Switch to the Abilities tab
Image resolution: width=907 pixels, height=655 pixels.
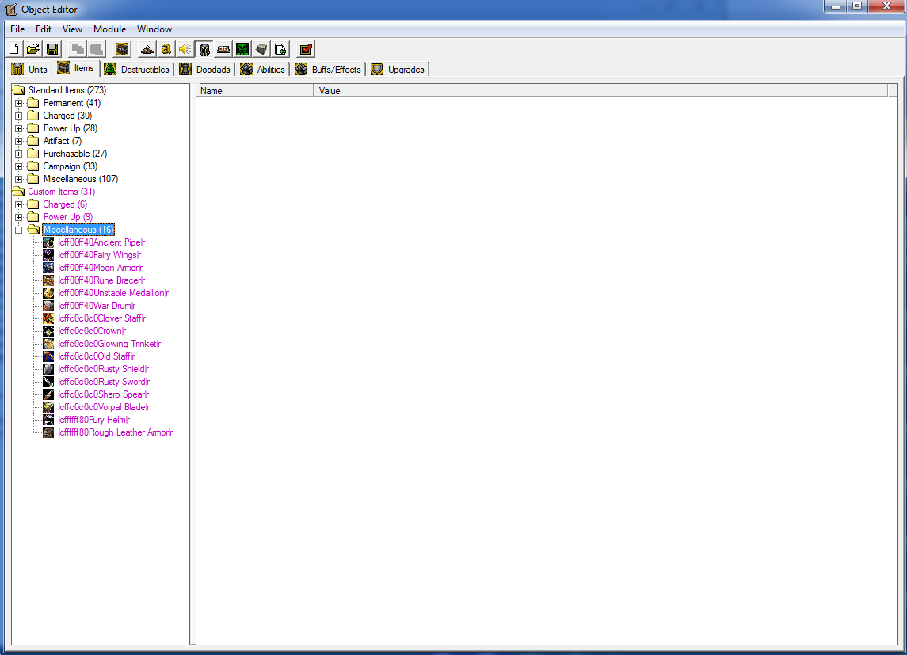263,70
